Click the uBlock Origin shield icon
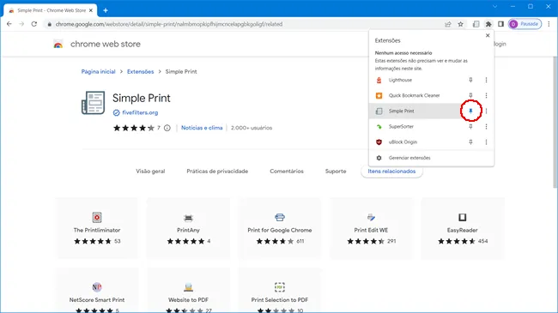The height and width of the screenshot is (313, 558). tap(379, 141)
